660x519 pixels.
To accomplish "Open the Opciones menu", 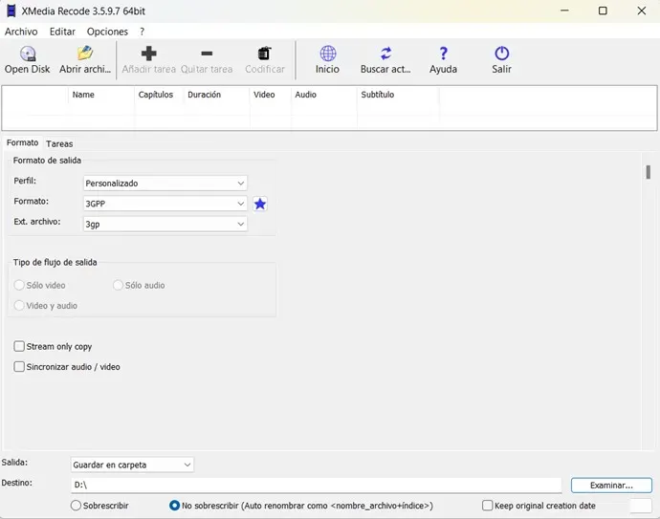I will click(107, 32).
